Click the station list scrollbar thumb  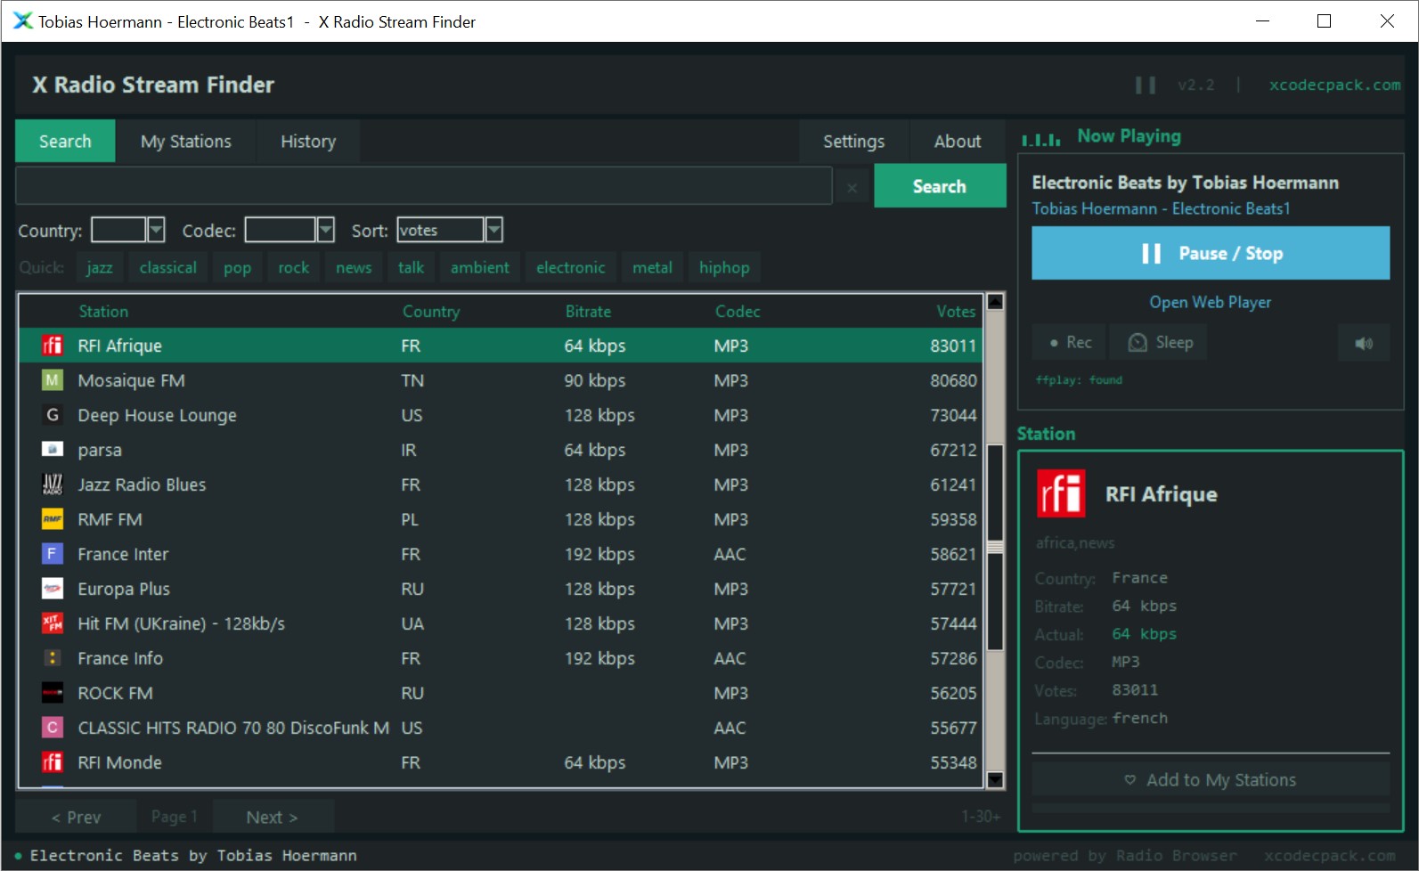(996, 547)
